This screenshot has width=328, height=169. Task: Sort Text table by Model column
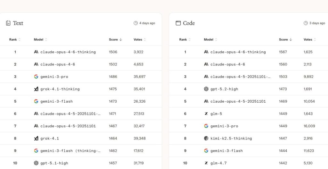(x=40, y=40)
